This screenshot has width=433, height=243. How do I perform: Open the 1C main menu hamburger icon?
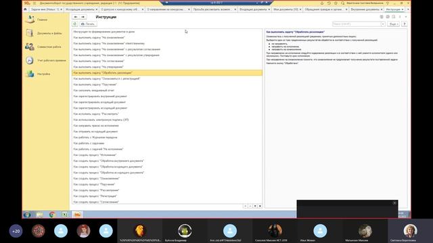click(x=35, y=3)
